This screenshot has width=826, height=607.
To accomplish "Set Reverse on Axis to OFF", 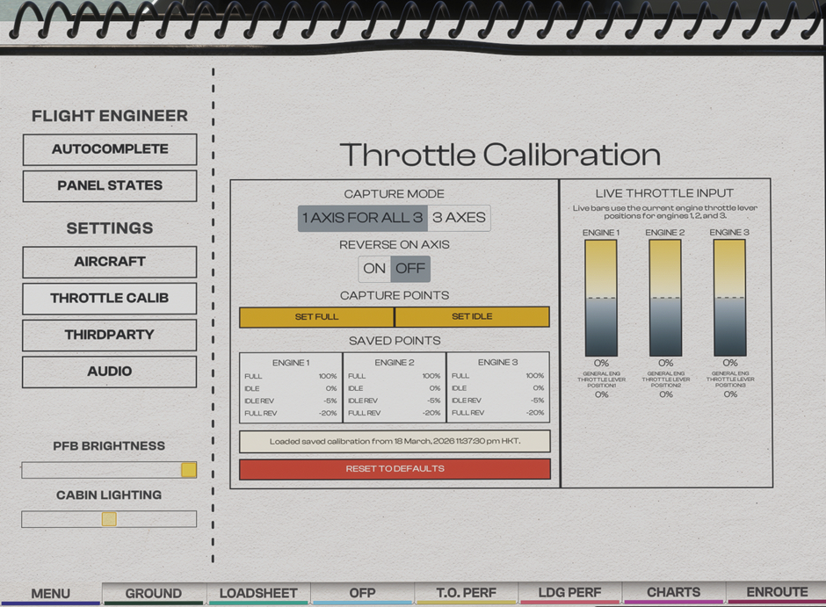I will [410, 269].
